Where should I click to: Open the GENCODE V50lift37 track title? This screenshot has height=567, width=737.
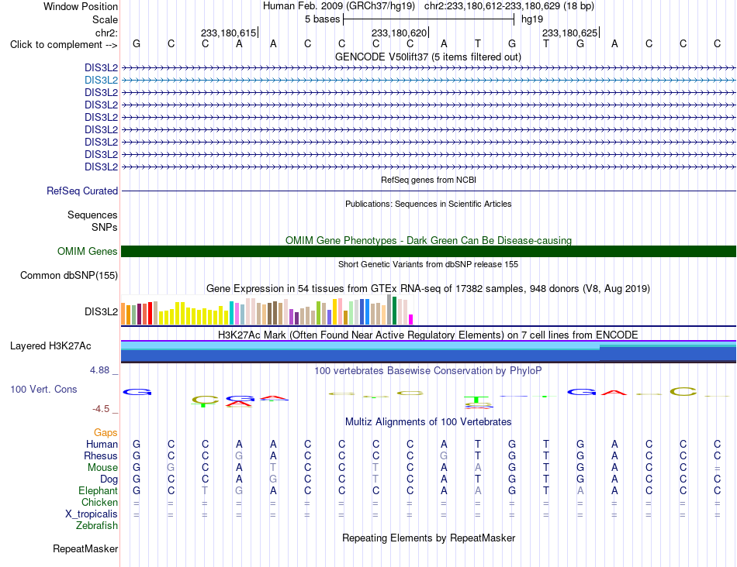(x=428, y=57)
